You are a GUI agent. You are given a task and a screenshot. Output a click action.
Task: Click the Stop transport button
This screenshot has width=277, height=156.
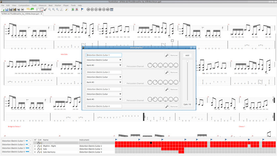(x=100, y=9)
